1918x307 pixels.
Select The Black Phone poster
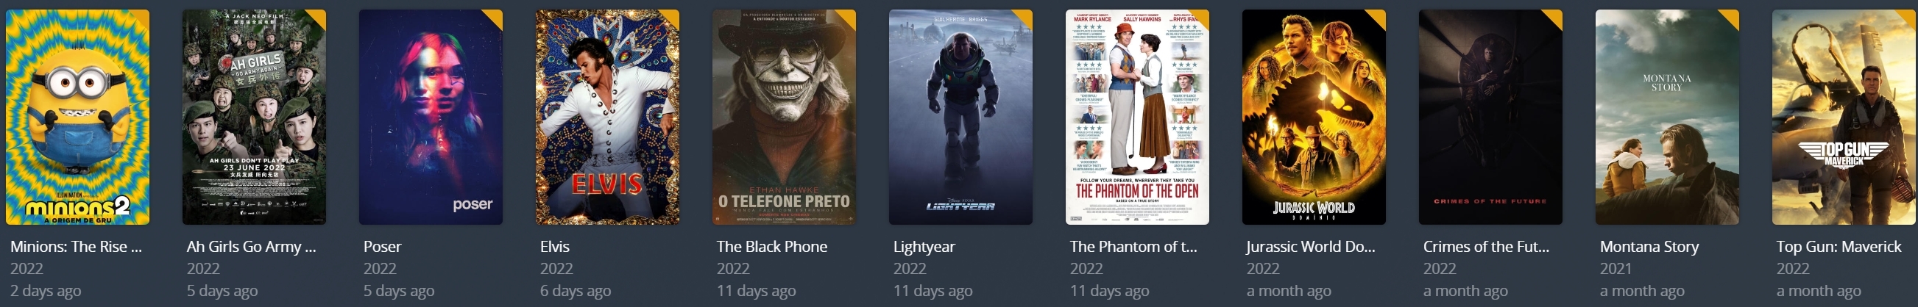[x=784, y=117]
